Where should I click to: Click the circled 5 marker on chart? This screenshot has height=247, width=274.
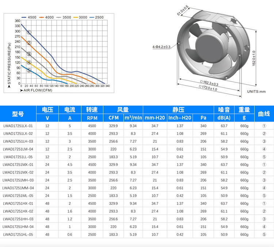click(29, 70)
